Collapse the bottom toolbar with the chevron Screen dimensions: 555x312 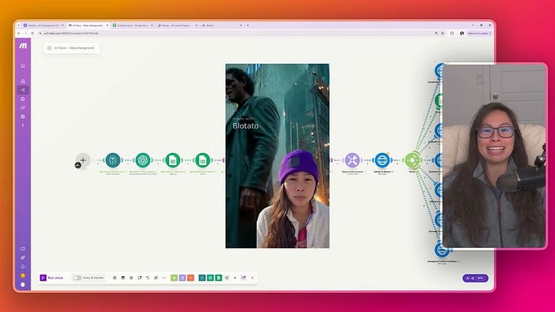[252, 278]
